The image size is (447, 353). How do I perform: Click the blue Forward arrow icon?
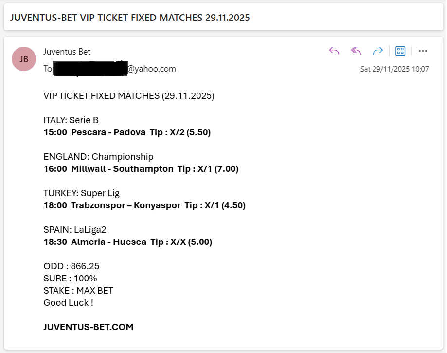pyautogui.click(x=378, y=51)
